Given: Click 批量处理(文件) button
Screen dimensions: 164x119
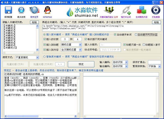Looking at the screenshot, I should tap(16, 64).
